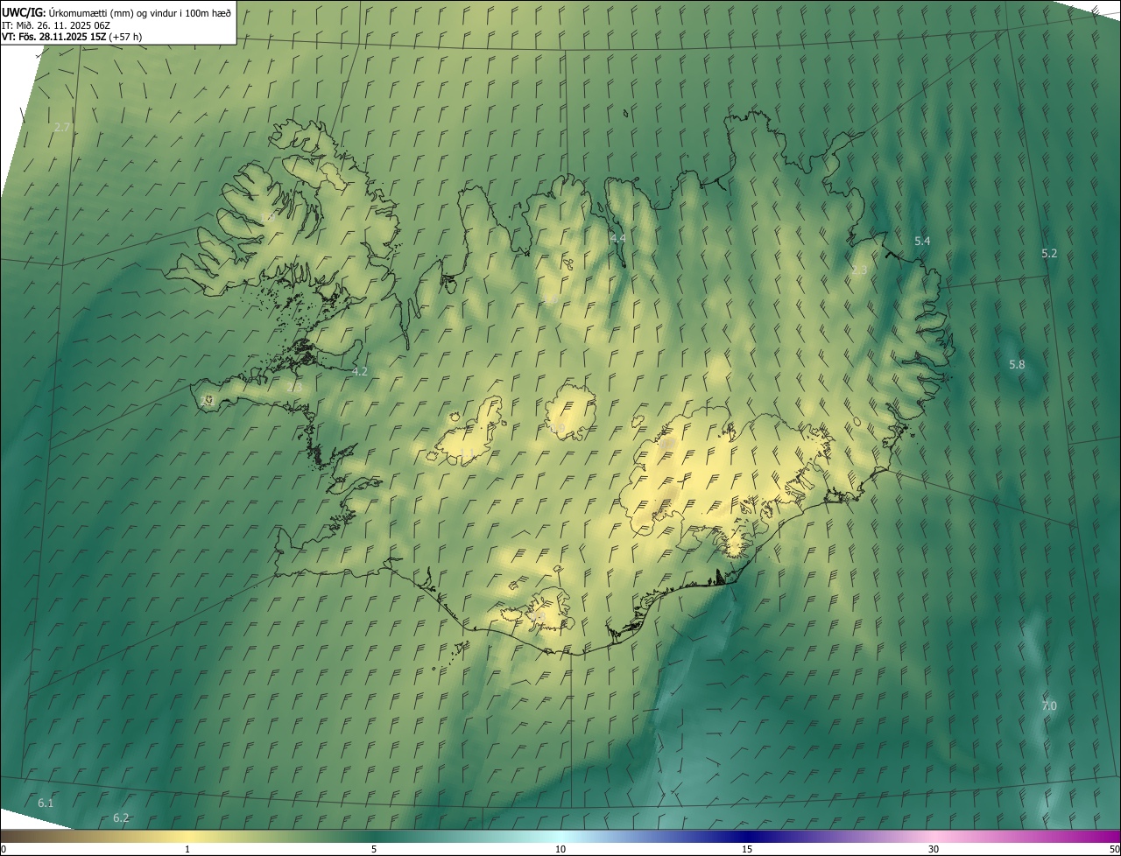Pick the dark navy section of the color scale
This screenshot has height=856, width=1121.
point(747,837)
